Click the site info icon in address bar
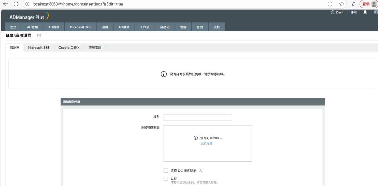This screenshot has height=186, width=378. (x=27, y=4)
